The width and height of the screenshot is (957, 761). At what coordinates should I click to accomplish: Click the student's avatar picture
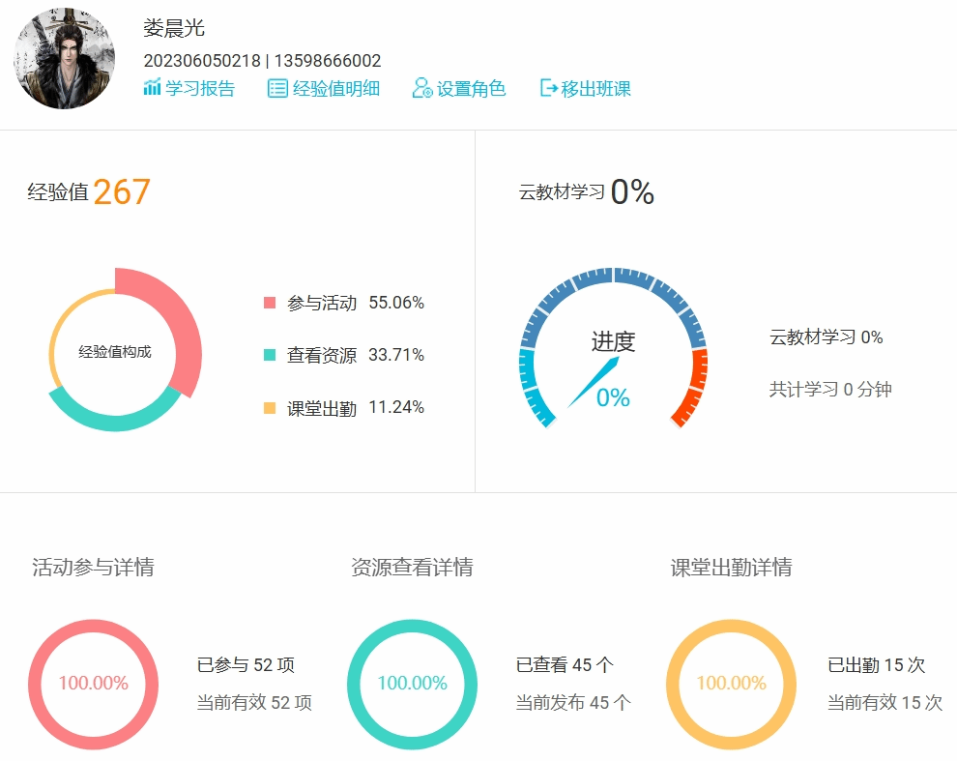[x=64, y=59]
